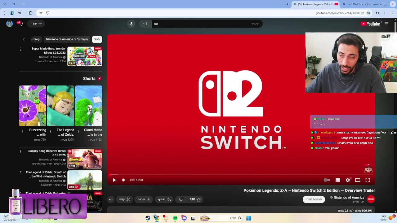Switch player to theater mode

(x=358, y=180)
